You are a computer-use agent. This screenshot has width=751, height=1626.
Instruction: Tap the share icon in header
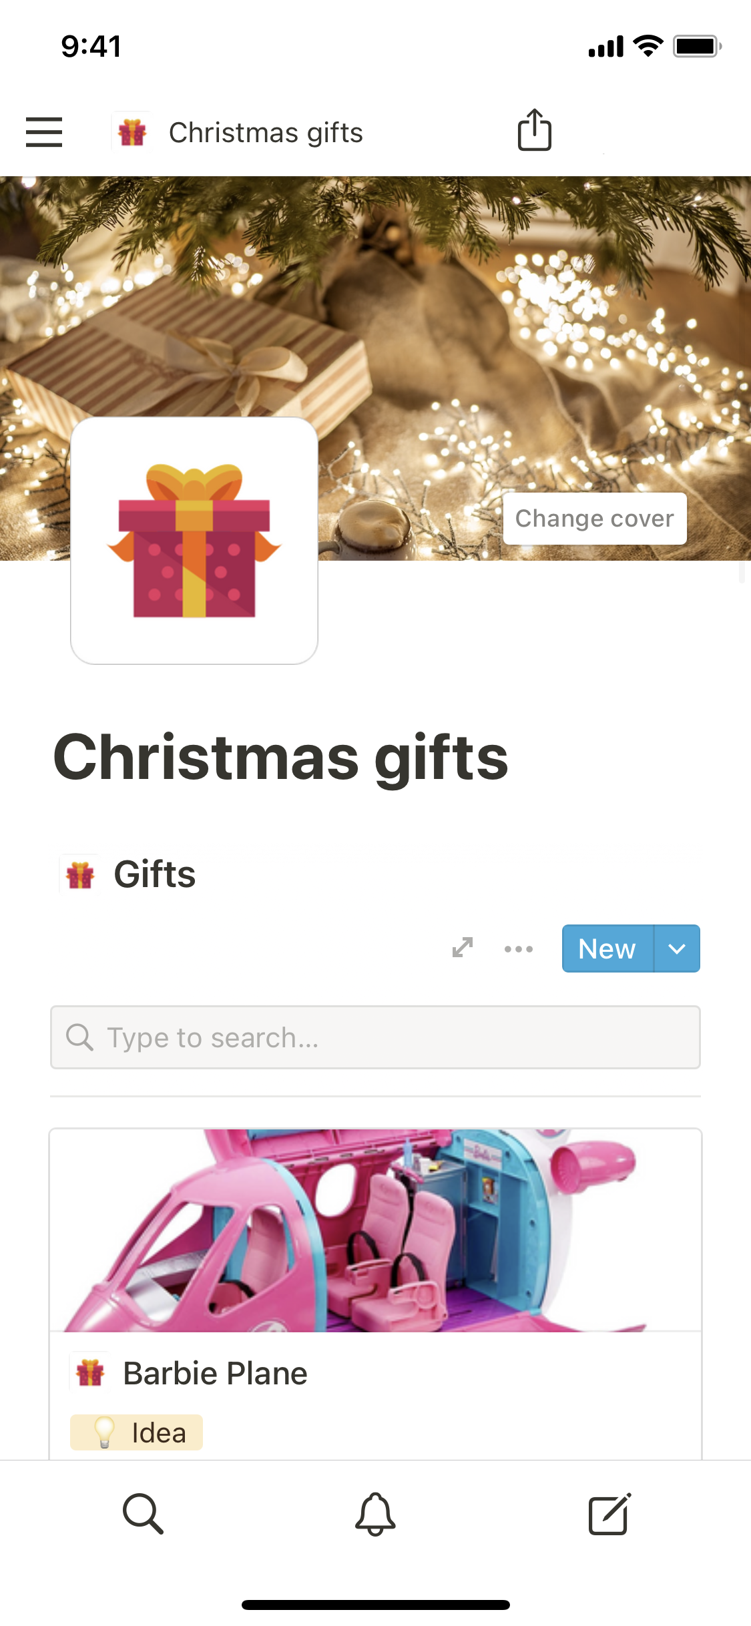535,129
